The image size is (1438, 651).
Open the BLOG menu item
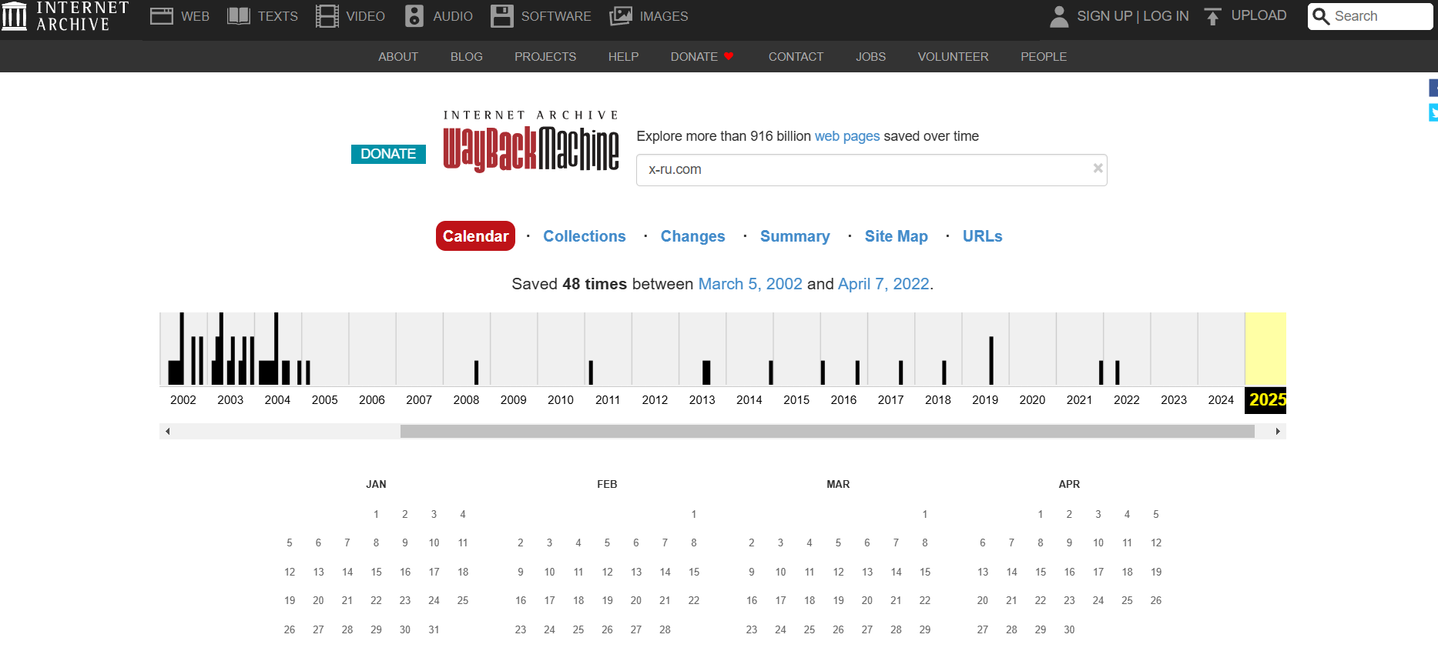pos(467,57)
